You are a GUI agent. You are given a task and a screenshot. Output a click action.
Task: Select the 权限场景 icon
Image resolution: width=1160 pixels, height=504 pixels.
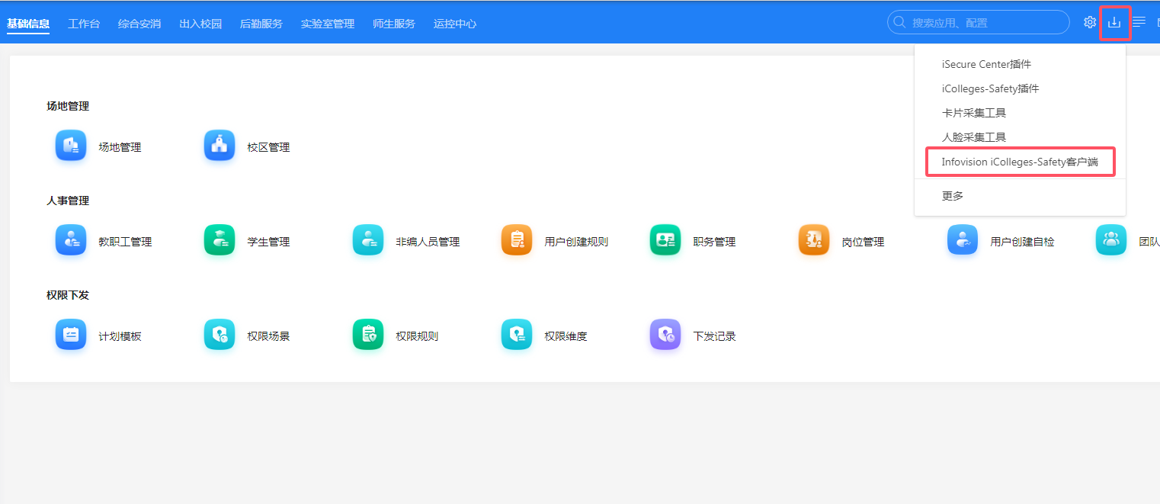[220, 335]
